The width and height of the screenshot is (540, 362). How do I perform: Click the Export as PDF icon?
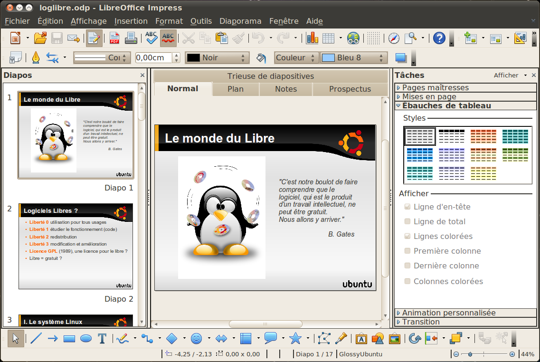[x=114, y=38]
